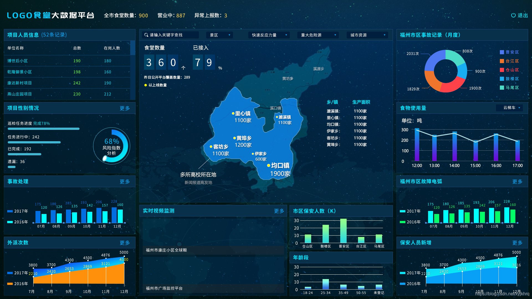Toggle 晋安区 legend in accident donut chart

coord(509,52)
